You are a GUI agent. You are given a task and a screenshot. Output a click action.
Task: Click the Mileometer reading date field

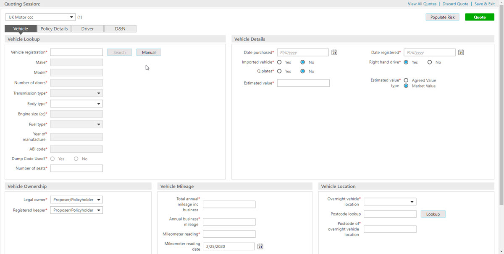pos(228,246)
